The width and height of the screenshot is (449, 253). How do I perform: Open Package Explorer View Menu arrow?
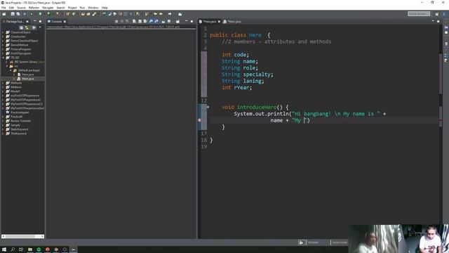click(x=40, y=27)
